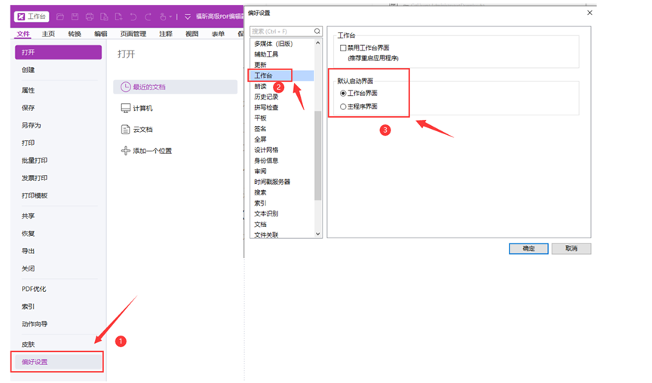Screen dimensions: 652x383
Task: Choose 历史记录 in the preferences category list
Action: pos(266,97)
